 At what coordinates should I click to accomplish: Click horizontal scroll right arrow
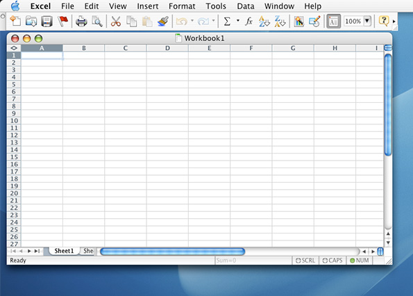click(x=373, y=252)
